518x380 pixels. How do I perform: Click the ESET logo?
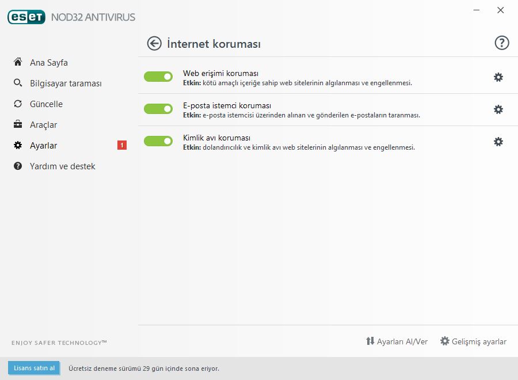click(26, 17)
